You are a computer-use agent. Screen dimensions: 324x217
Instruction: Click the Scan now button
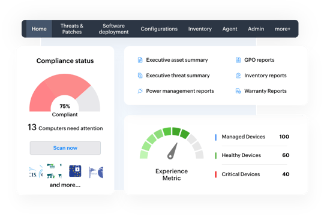(65, 148)
